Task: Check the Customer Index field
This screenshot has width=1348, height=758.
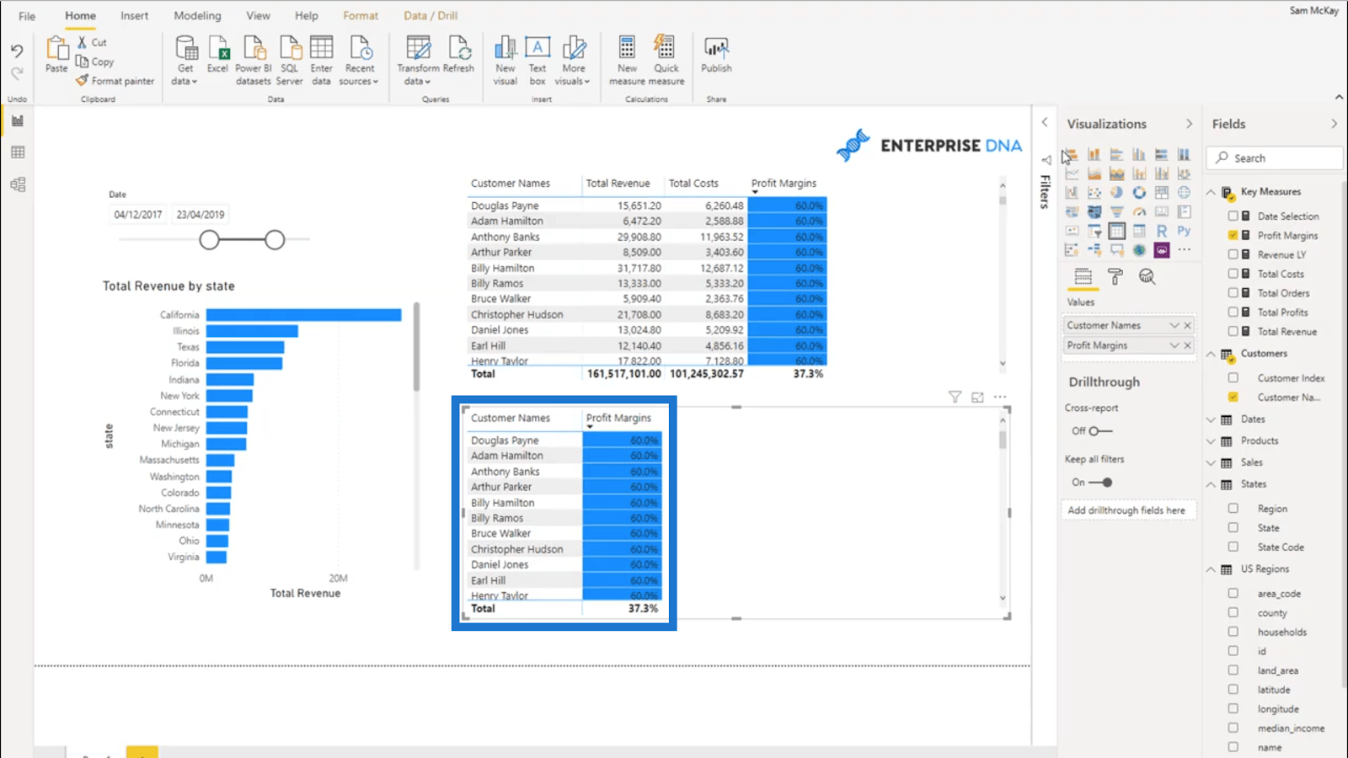Action: [1233, 378]
